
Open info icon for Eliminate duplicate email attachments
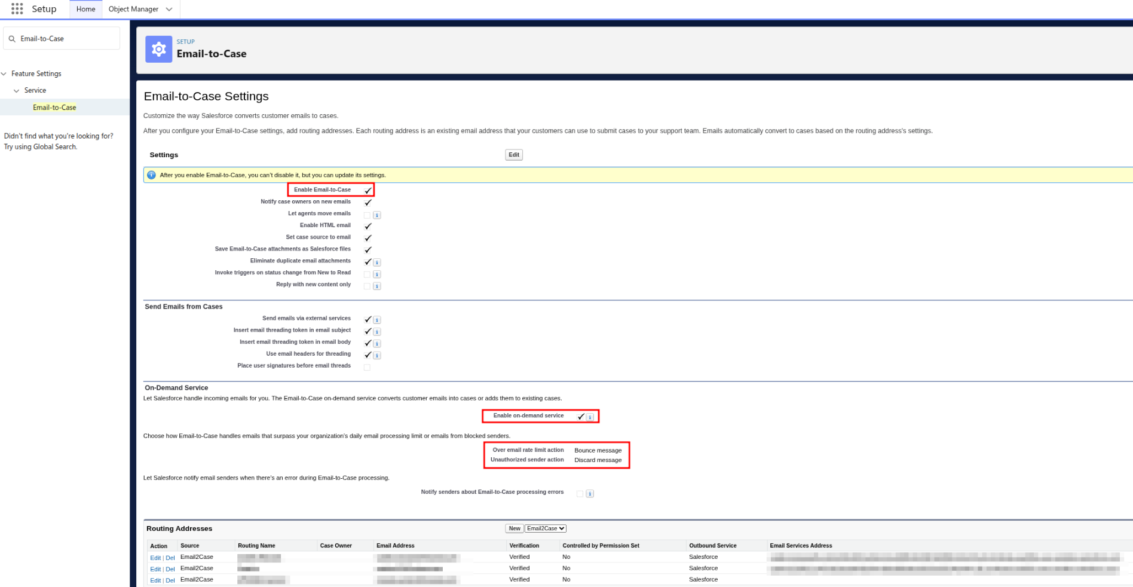point(377,262)
